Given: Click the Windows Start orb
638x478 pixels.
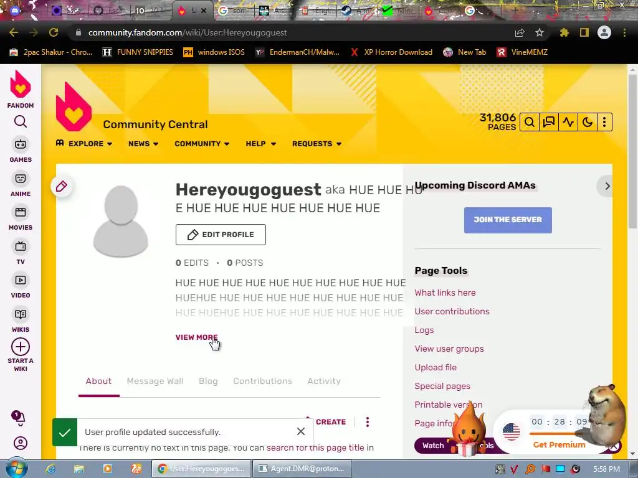Looking at the screenshot, I should [x=16, y=468].
